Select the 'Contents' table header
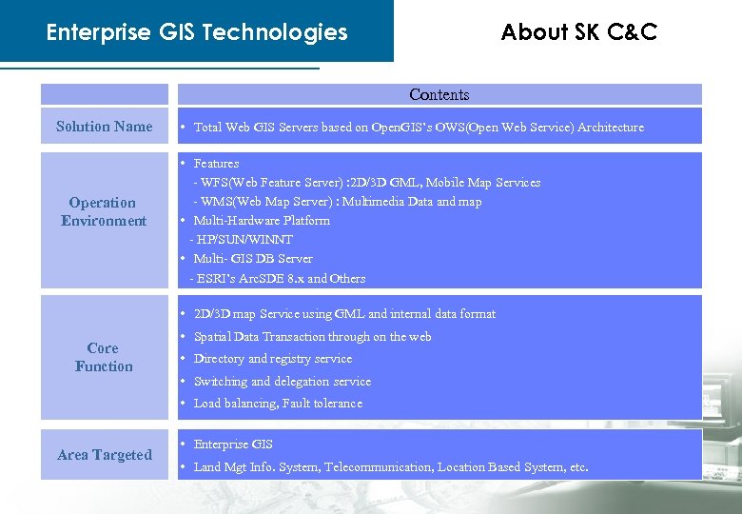Screen dimensions: 742x514 click(439, 94)
